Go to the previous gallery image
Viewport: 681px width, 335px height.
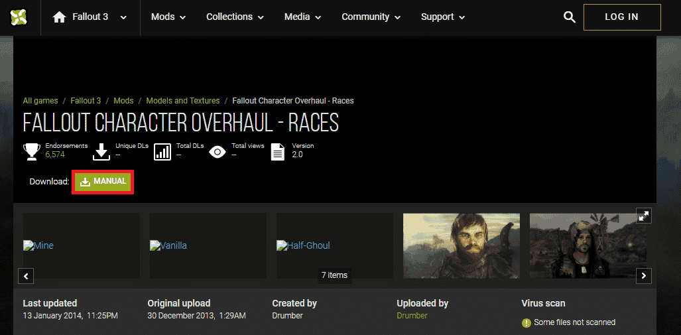pos(26,275)
